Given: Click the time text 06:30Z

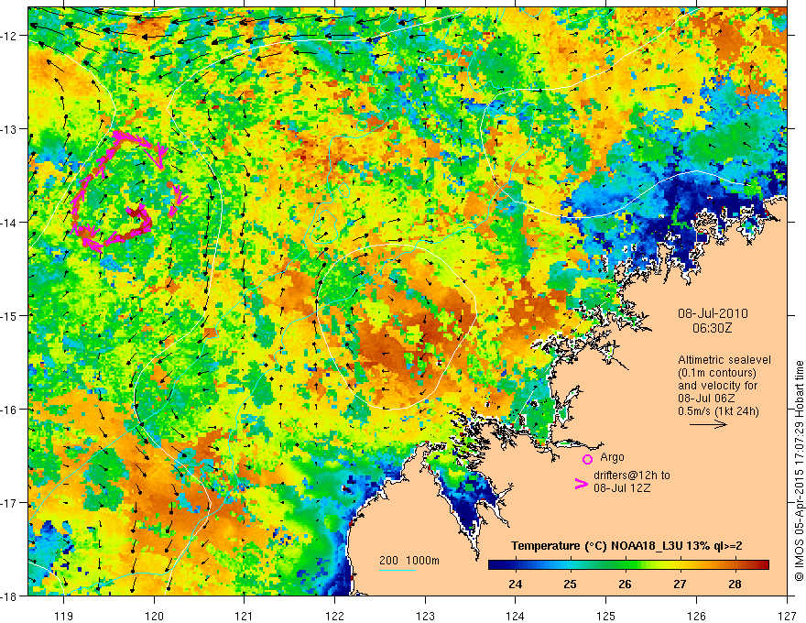Looking at the screenshot, I should (x=712, y=328).
